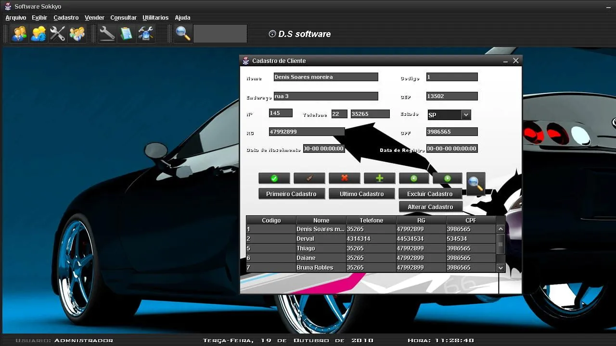Click the table vertical scrollbar thumb
Viewport: 616px width, 346px height.
pyautogui.click(x=500, y=244)
